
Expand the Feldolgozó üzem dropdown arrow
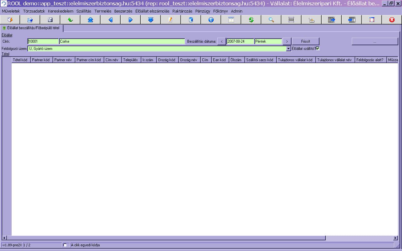289,49
